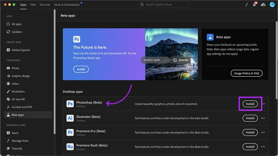Screen dimensions: 278x156
Task: Click the Generate button in banner image
Action: (x=181, y=60)
